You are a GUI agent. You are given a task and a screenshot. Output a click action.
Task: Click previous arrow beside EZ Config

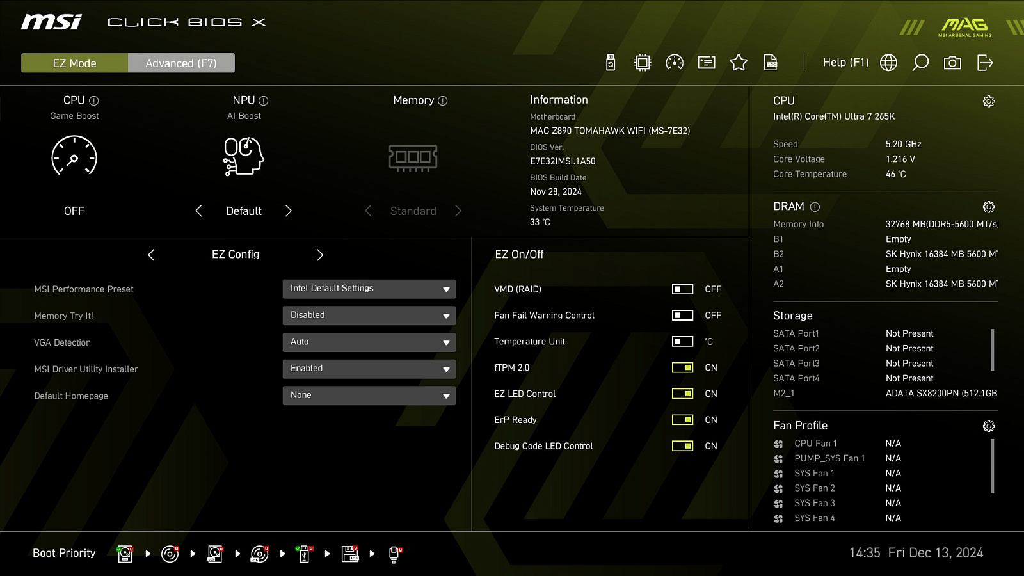click(151, 255)
